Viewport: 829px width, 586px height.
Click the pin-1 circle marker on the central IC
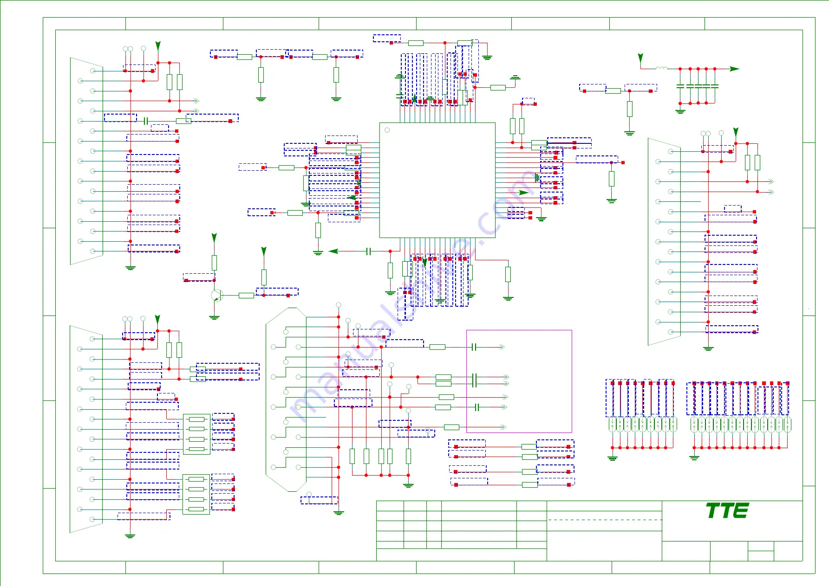tap(387, 130)
